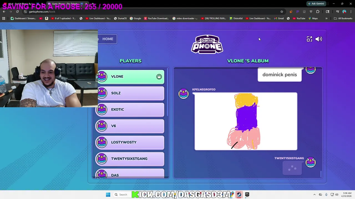355x199 pixels.
Task: Open the Gartic Phone logo
Action: [207, 44]
